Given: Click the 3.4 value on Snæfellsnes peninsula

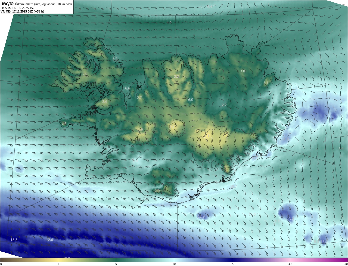Looking at the screenshot, I should click(64, 123).
